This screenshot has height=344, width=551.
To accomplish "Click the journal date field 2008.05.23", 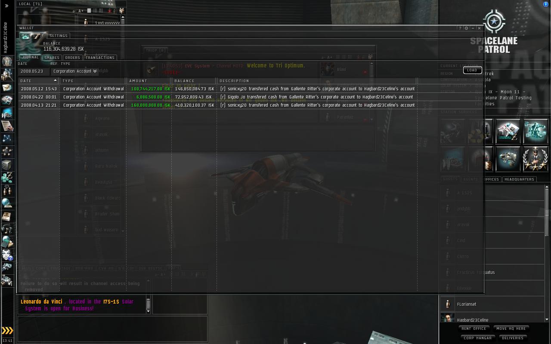I will 34,71.
